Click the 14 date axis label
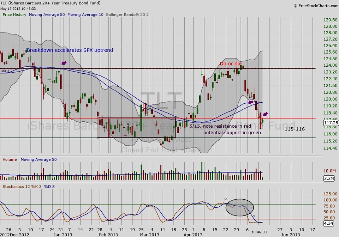This screenshot has width=339, height=237. click(x=80, y=230)
